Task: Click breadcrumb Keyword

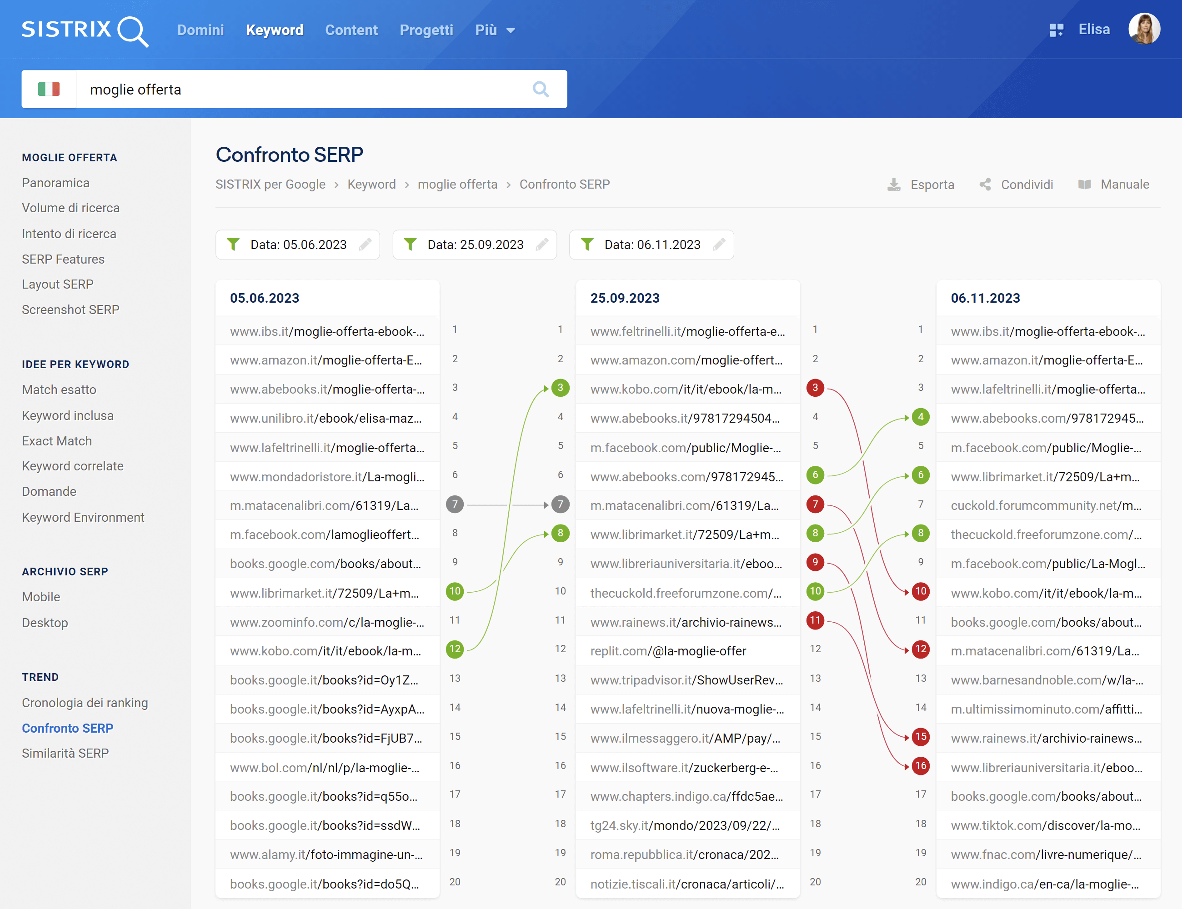Action: (372, 185)
